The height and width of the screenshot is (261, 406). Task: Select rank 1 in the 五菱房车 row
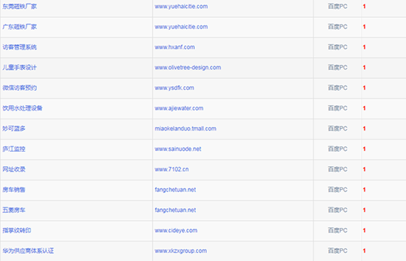364,210
